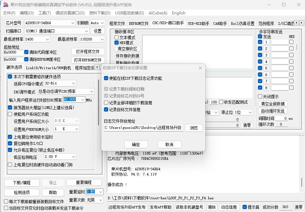Click 打开程序文件 button
Viewport: 305px width, 212px height.
point(88,52)
